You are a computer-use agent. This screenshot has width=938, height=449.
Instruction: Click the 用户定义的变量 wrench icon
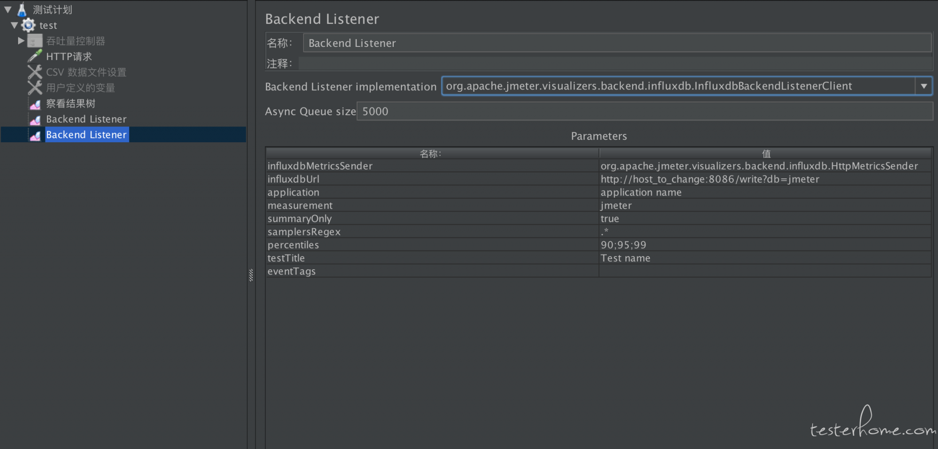pyautogui.click(x=35, y=88)
